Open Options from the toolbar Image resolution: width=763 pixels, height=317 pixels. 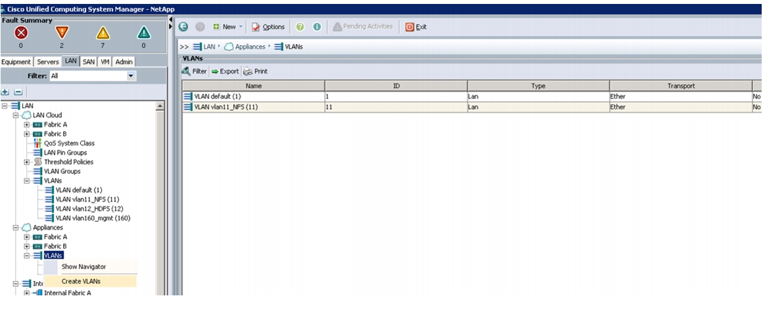point(268,27)
